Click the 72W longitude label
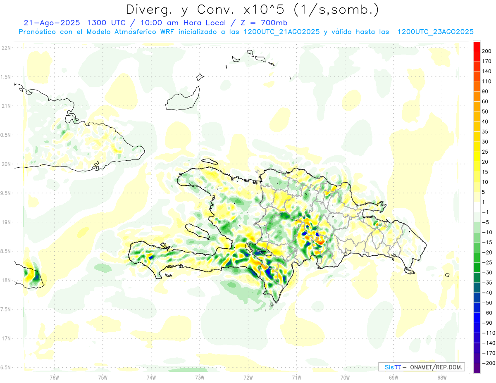 tap(248, 378)
